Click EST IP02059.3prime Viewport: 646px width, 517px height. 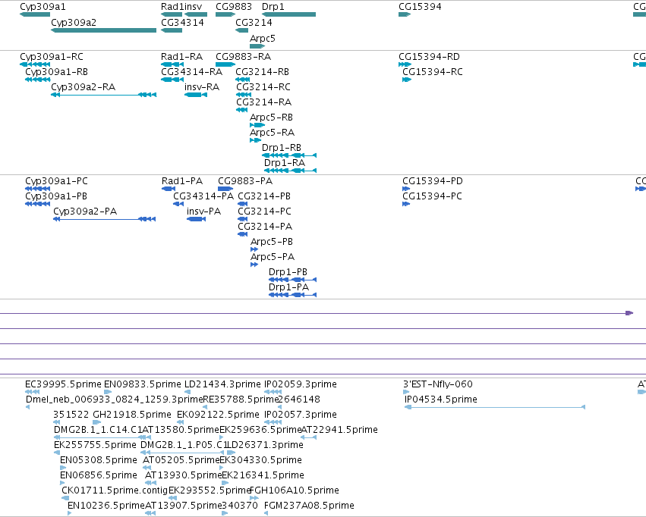(301, 384)
